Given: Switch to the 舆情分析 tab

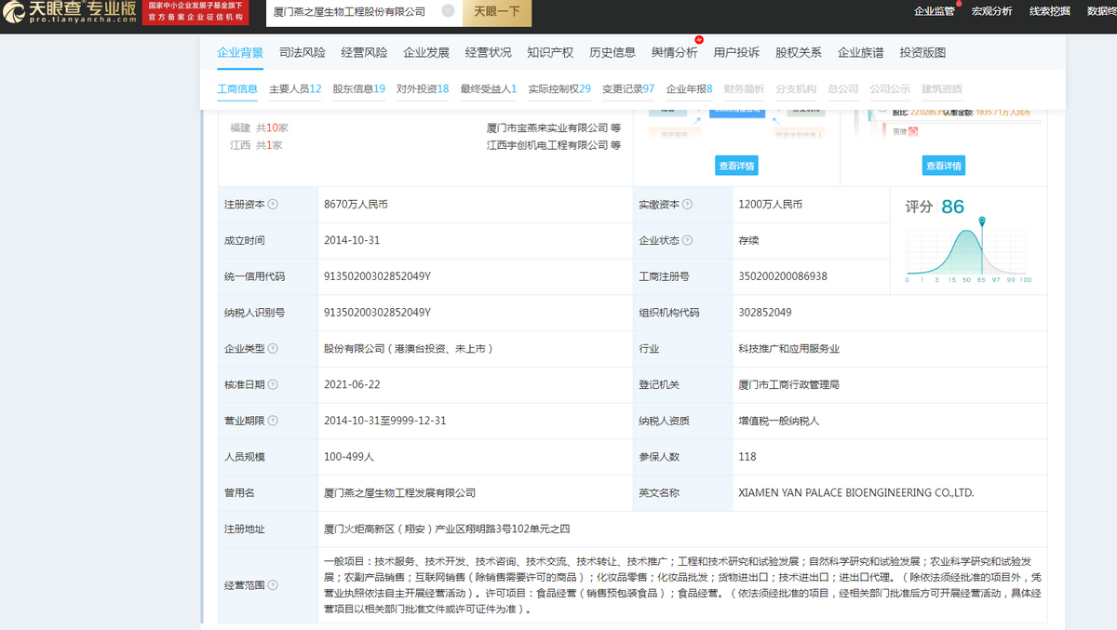Looking at the screenshot, I should coord(675,53).
